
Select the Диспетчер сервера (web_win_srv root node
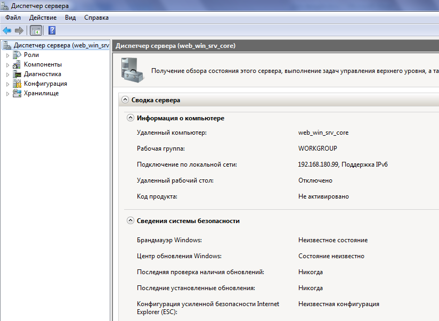61,45
